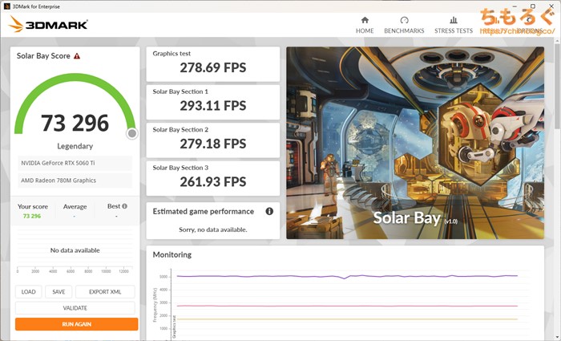Click the 3DMark logo
The image size is (561, 341).
pyautogui.click(x=48, y=24)
